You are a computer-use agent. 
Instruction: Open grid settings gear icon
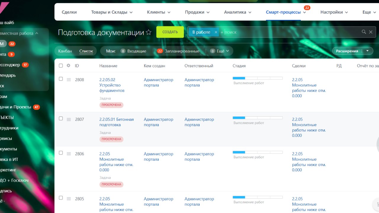[x=68, y=66]
